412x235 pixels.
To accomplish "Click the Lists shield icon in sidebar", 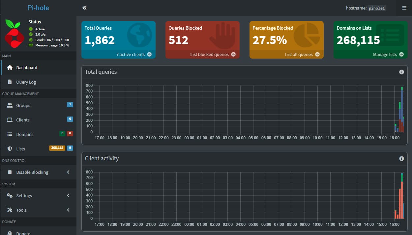I will (10, 149).
